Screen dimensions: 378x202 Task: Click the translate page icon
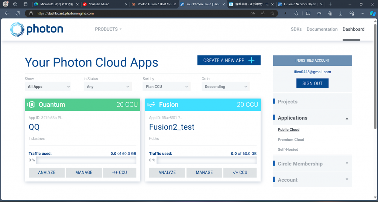tap(252, 14)
